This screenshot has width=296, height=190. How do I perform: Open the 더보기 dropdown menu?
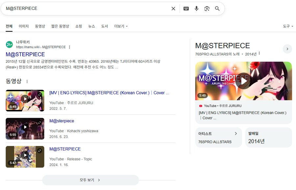coord(121,26)
